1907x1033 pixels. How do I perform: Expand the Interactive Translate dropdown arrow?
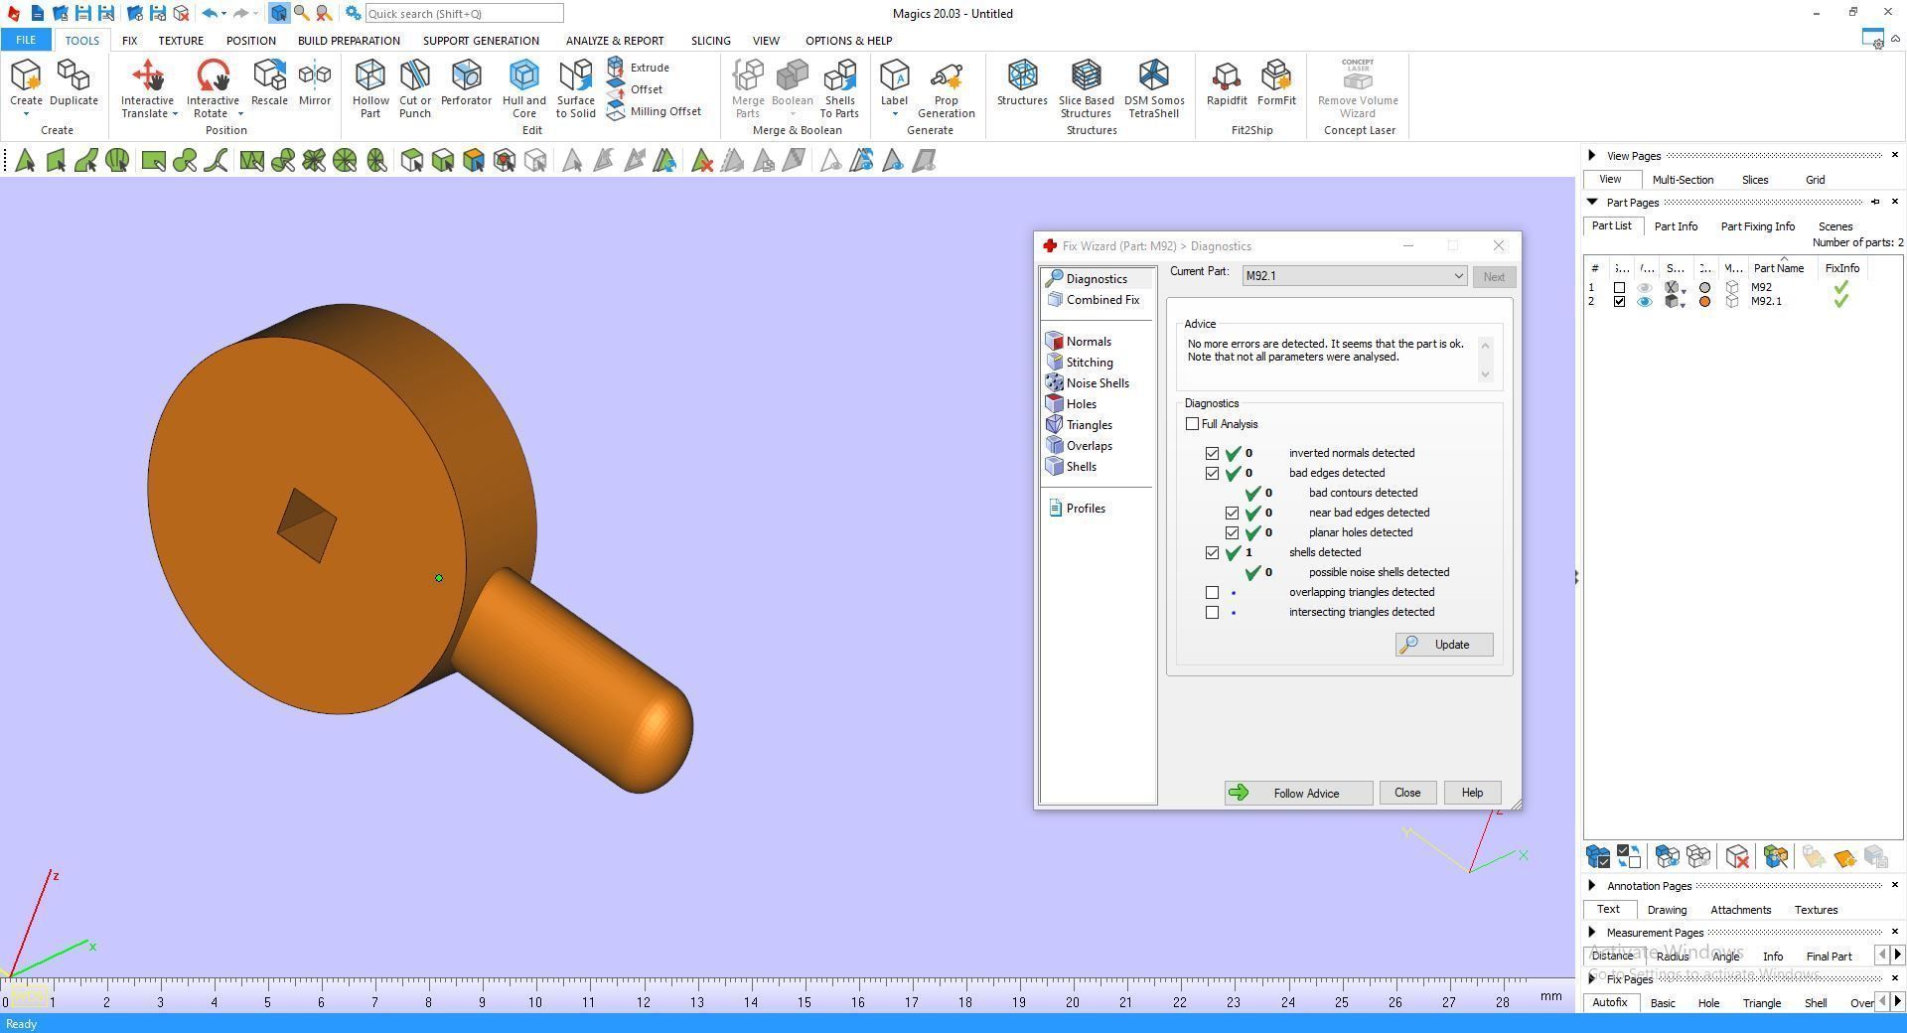coord(175,113)
